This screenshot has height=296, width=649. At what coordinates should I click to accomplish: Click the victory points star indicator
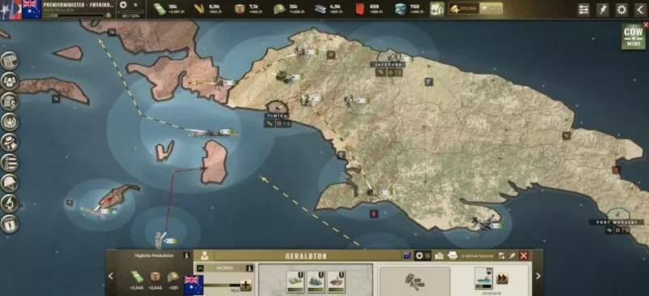123,5
